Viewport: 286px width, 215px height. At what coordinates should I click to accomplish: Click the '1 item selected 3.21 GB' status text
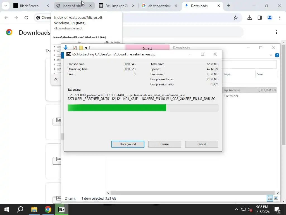point(99,198)
